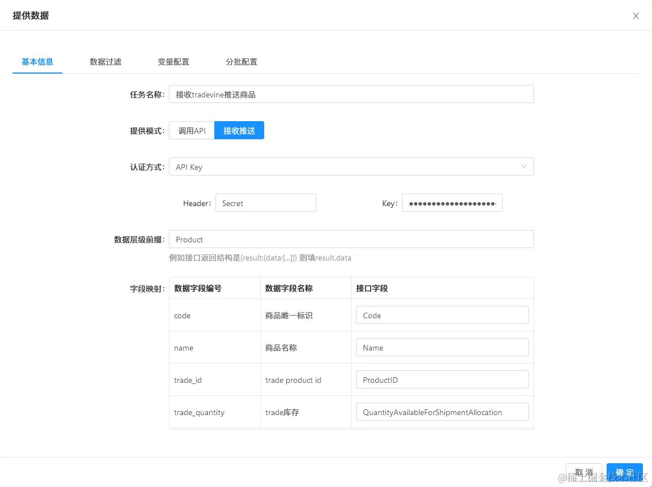Edit the Code interface field input
Viewport: 652px width, 487px height.
[442, 315]
